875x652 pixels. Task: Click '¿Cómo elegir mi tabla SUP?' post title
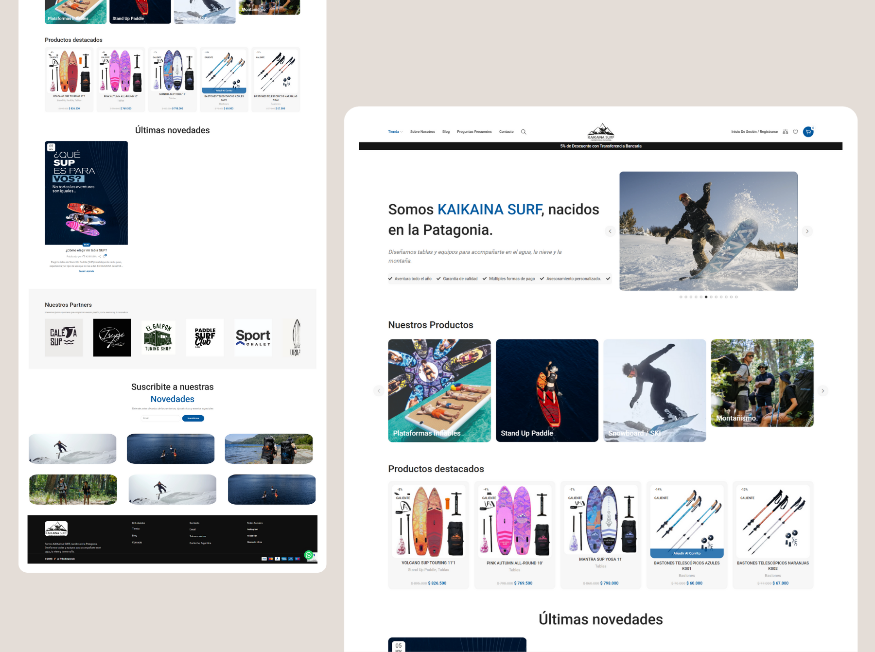[86, 250]
